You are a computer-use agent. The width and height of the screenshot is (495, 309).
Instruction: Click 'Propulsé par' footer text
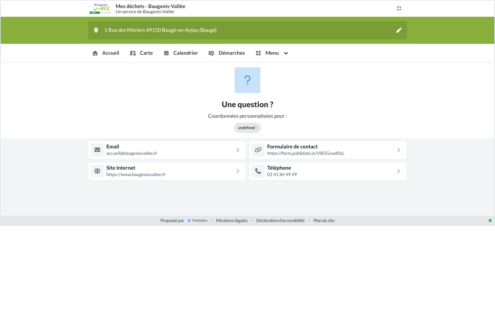(x=172, y=221)
